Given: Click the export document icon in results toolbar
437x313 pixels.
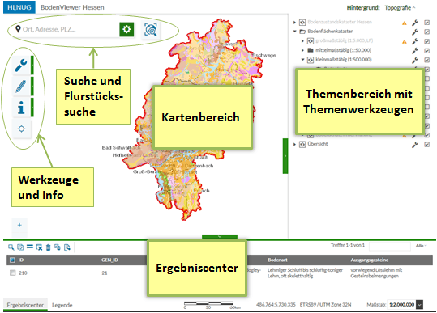Looking at the screenshot, I should click(66, 247).
